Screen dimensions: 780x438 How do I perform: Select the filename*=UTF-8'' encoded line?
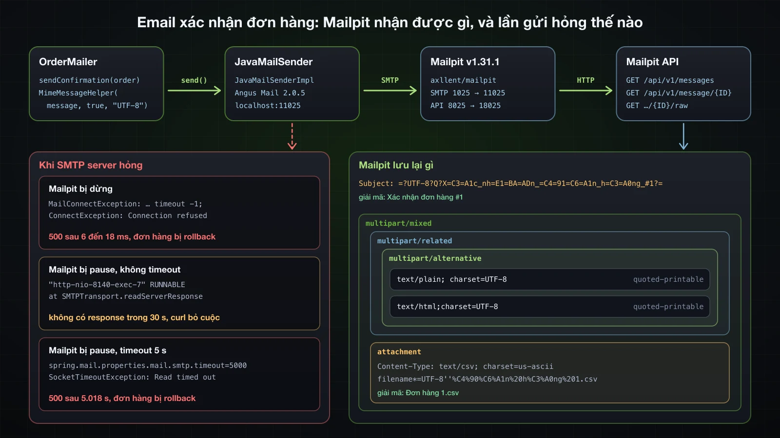(487, 379)
